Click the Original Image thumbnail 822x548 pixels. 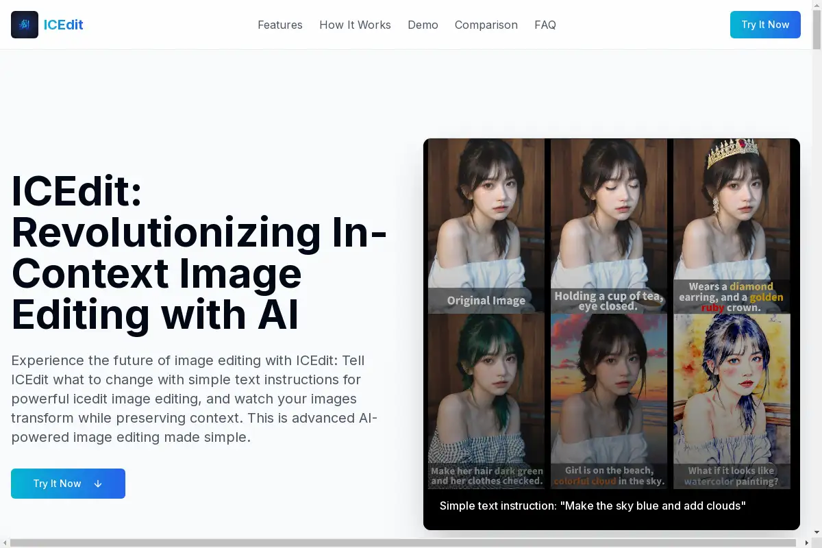tap(486, 226)
